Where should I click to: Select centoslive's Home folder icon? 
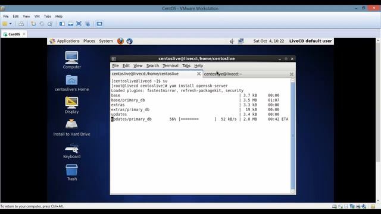(x=71, y=83)
